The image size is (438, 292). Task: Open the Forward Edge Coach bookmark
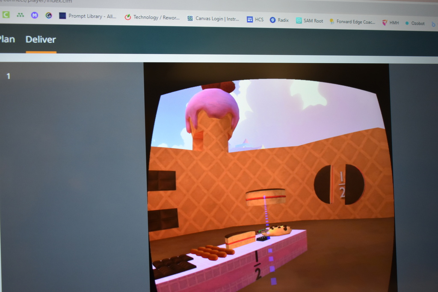click(x=352, y=22)
